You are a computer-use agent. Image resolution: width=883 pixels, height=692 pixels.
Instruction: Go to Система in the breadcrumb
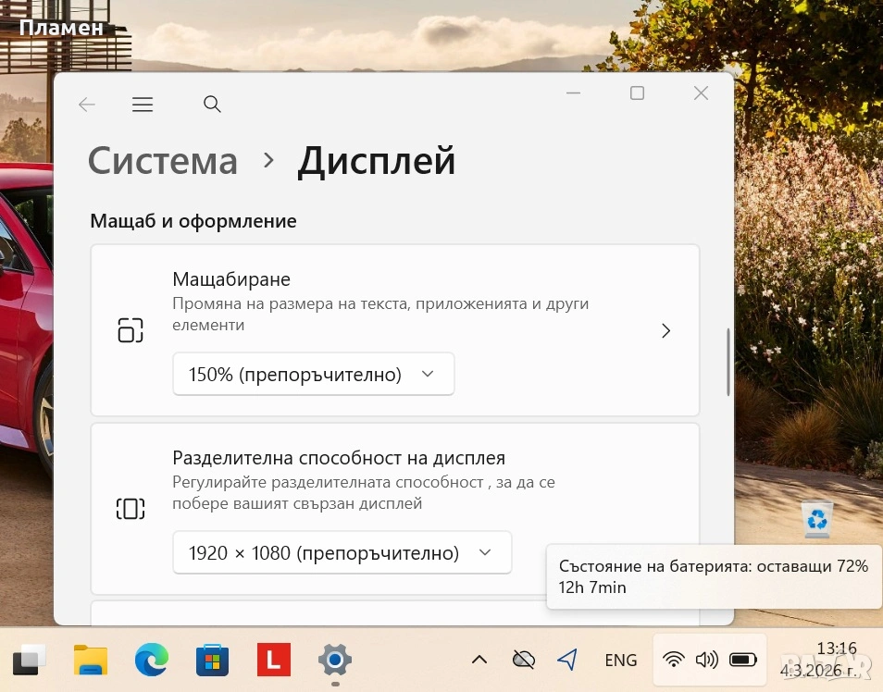(163, 161)
